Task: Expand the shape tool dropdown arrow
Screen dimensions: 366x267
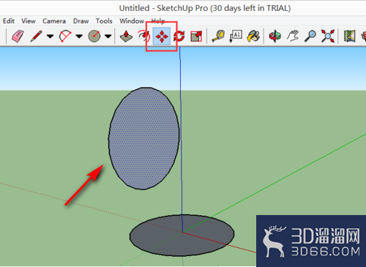Action: (x=108, y=37)
